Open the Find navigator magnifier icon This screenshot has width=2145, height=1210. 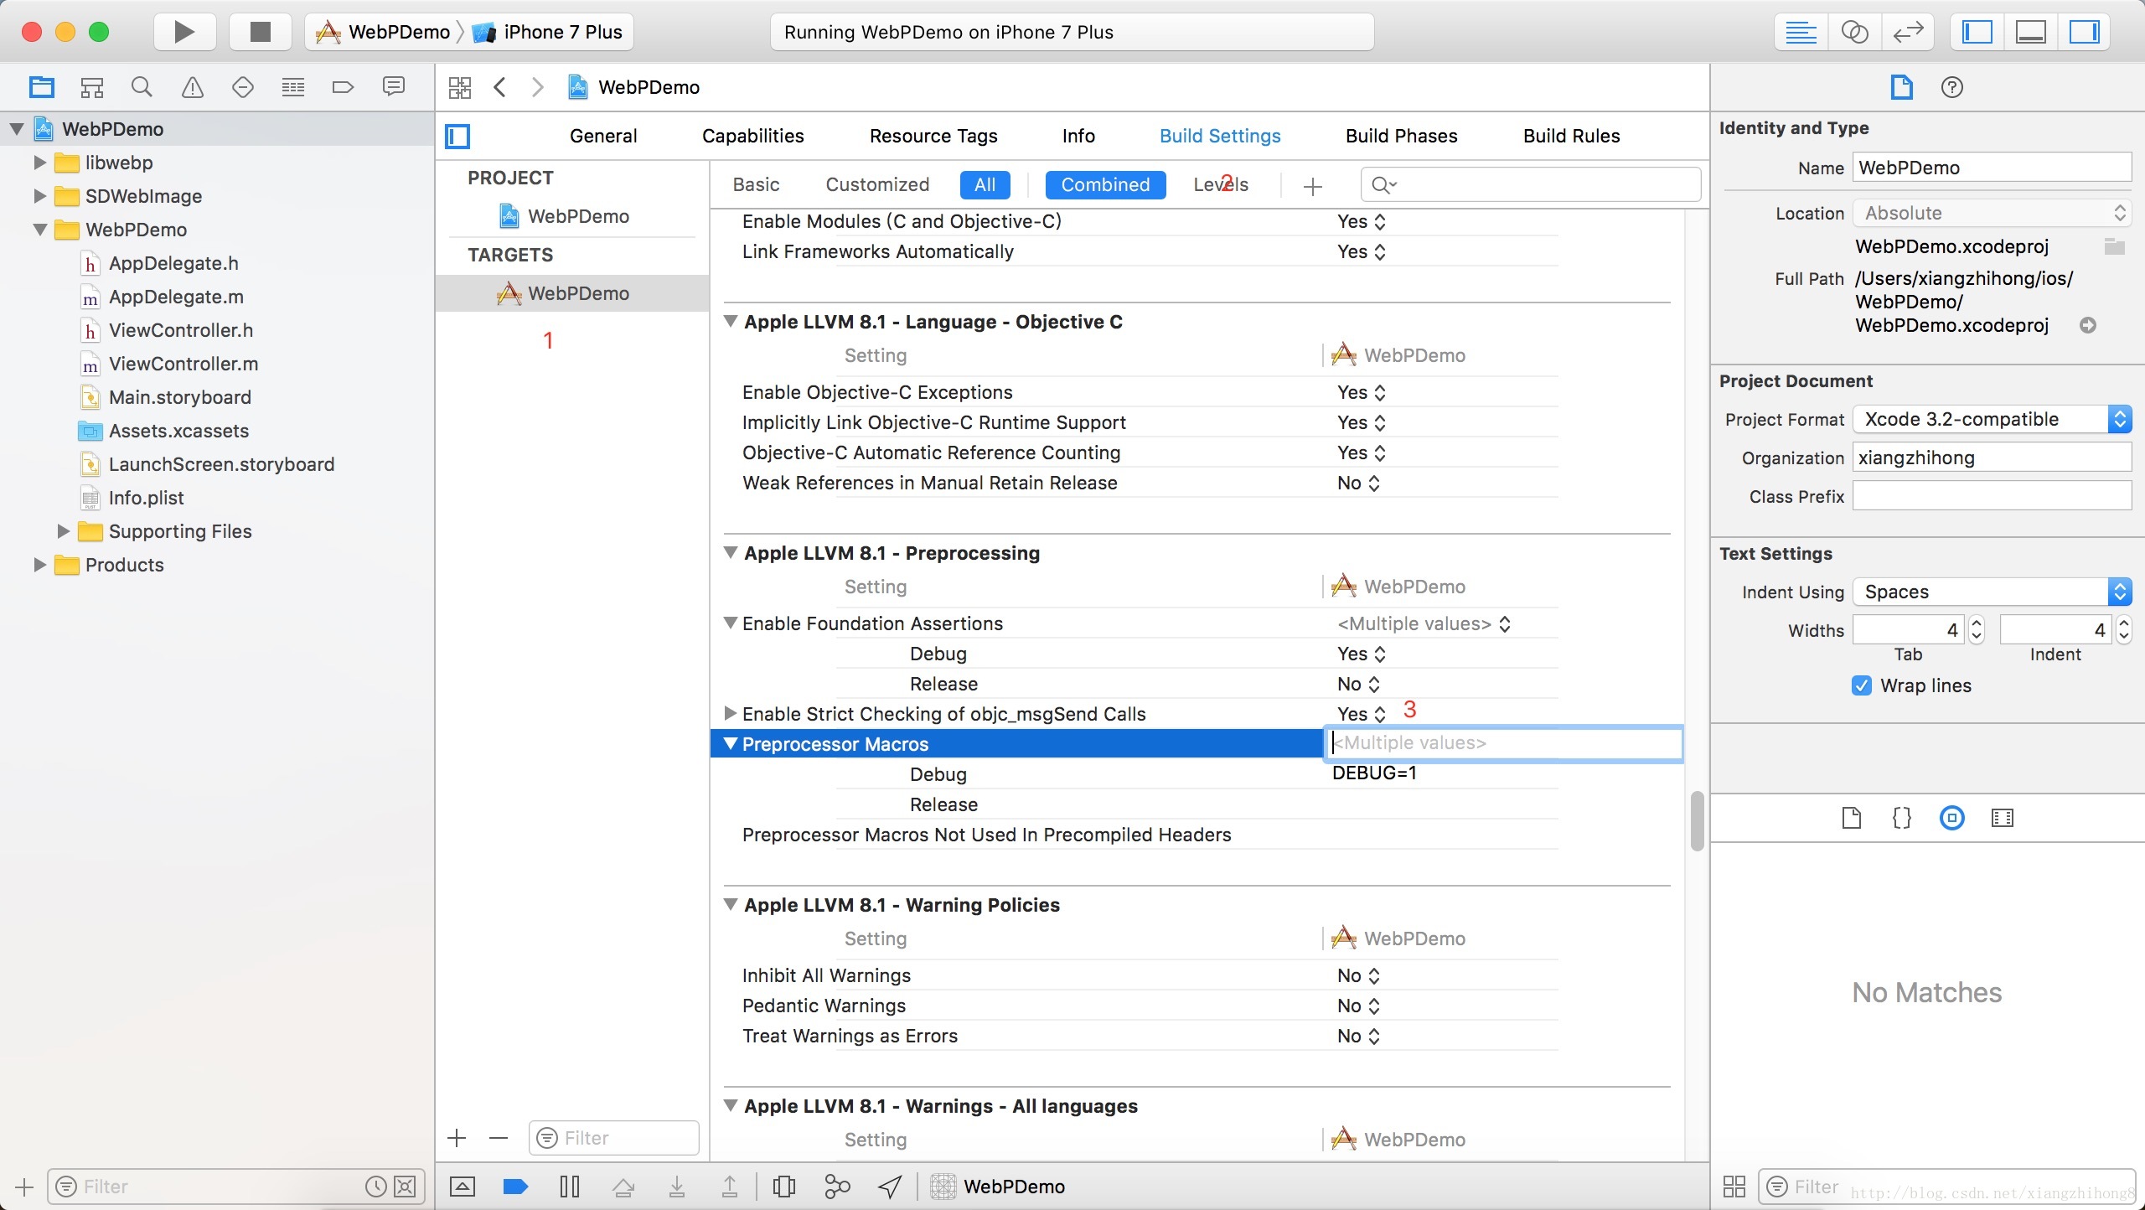142,86
